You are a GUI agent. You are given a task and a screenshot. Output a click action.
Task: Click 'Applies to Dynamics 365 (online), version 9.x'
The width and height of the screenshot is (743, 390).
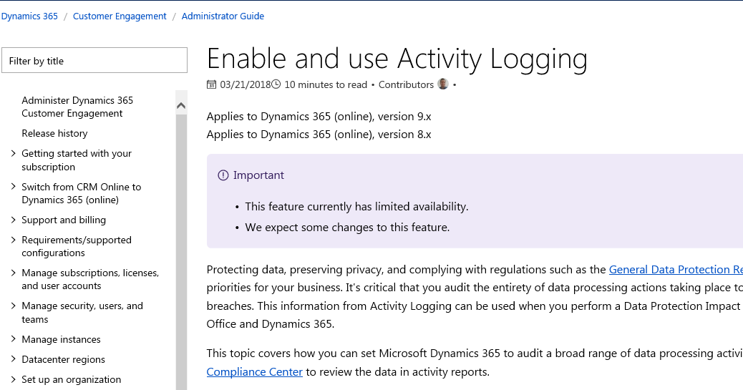pos(319,116)
